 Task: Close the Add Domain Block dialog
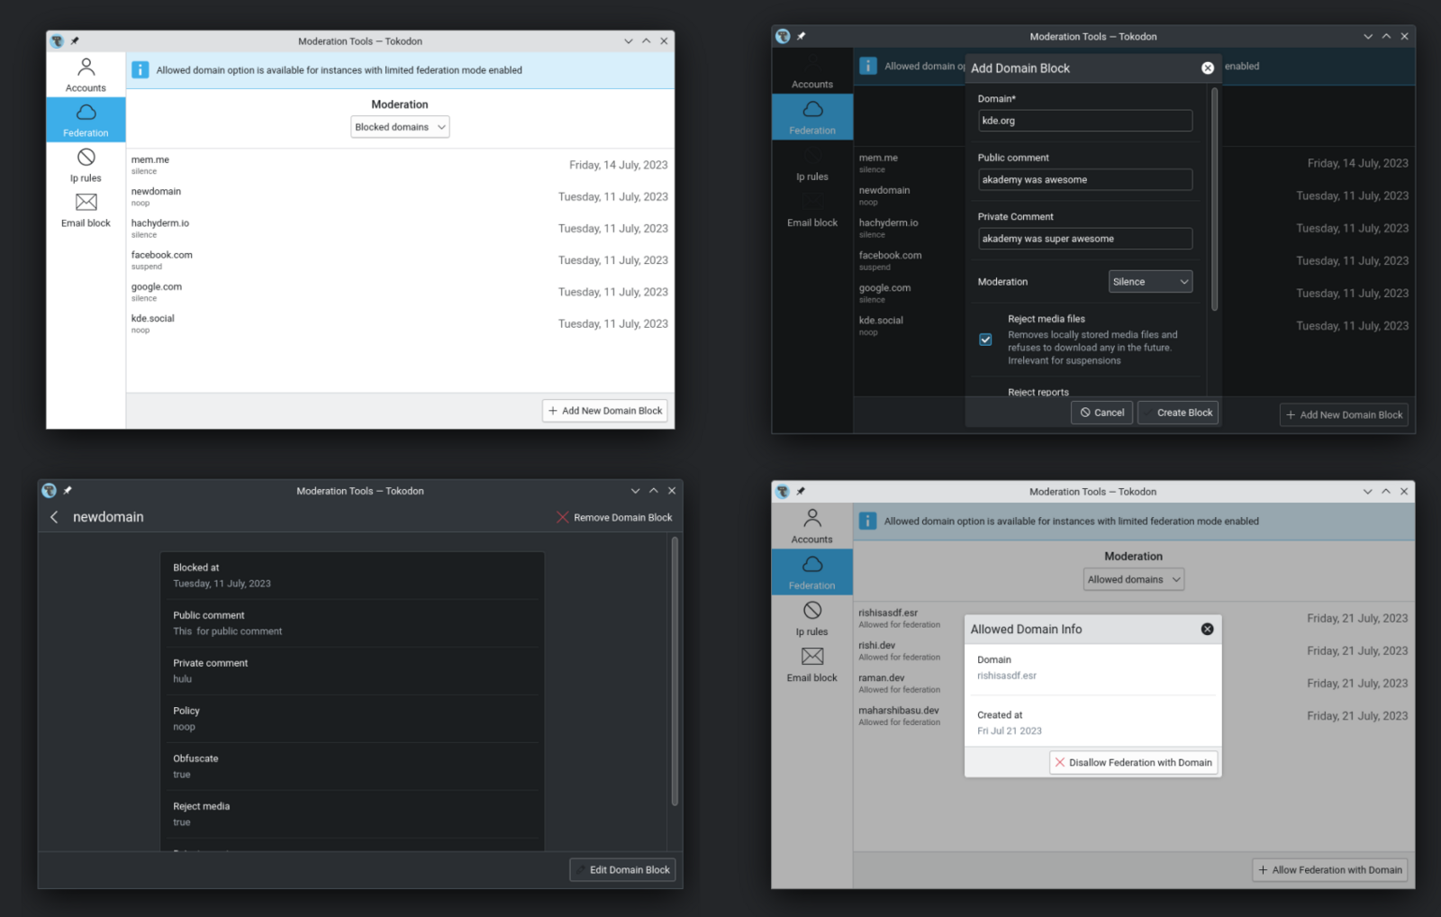click(1207, 68)
